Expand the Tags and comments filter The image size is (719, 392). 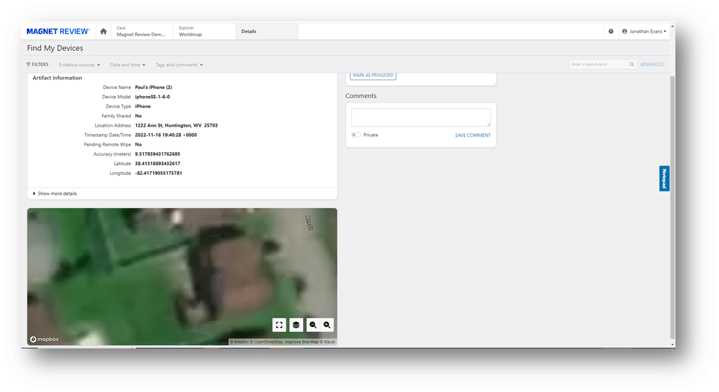coord(178,64)
